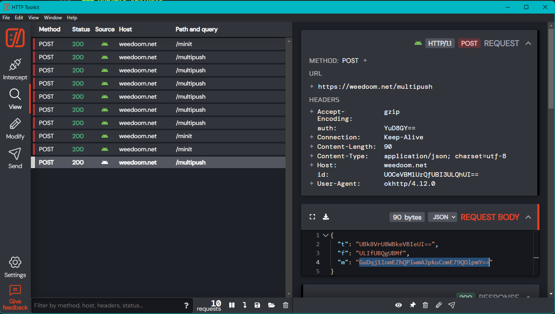Click the URL https://weedoom.net/multipush

click(x=375, y=87)
